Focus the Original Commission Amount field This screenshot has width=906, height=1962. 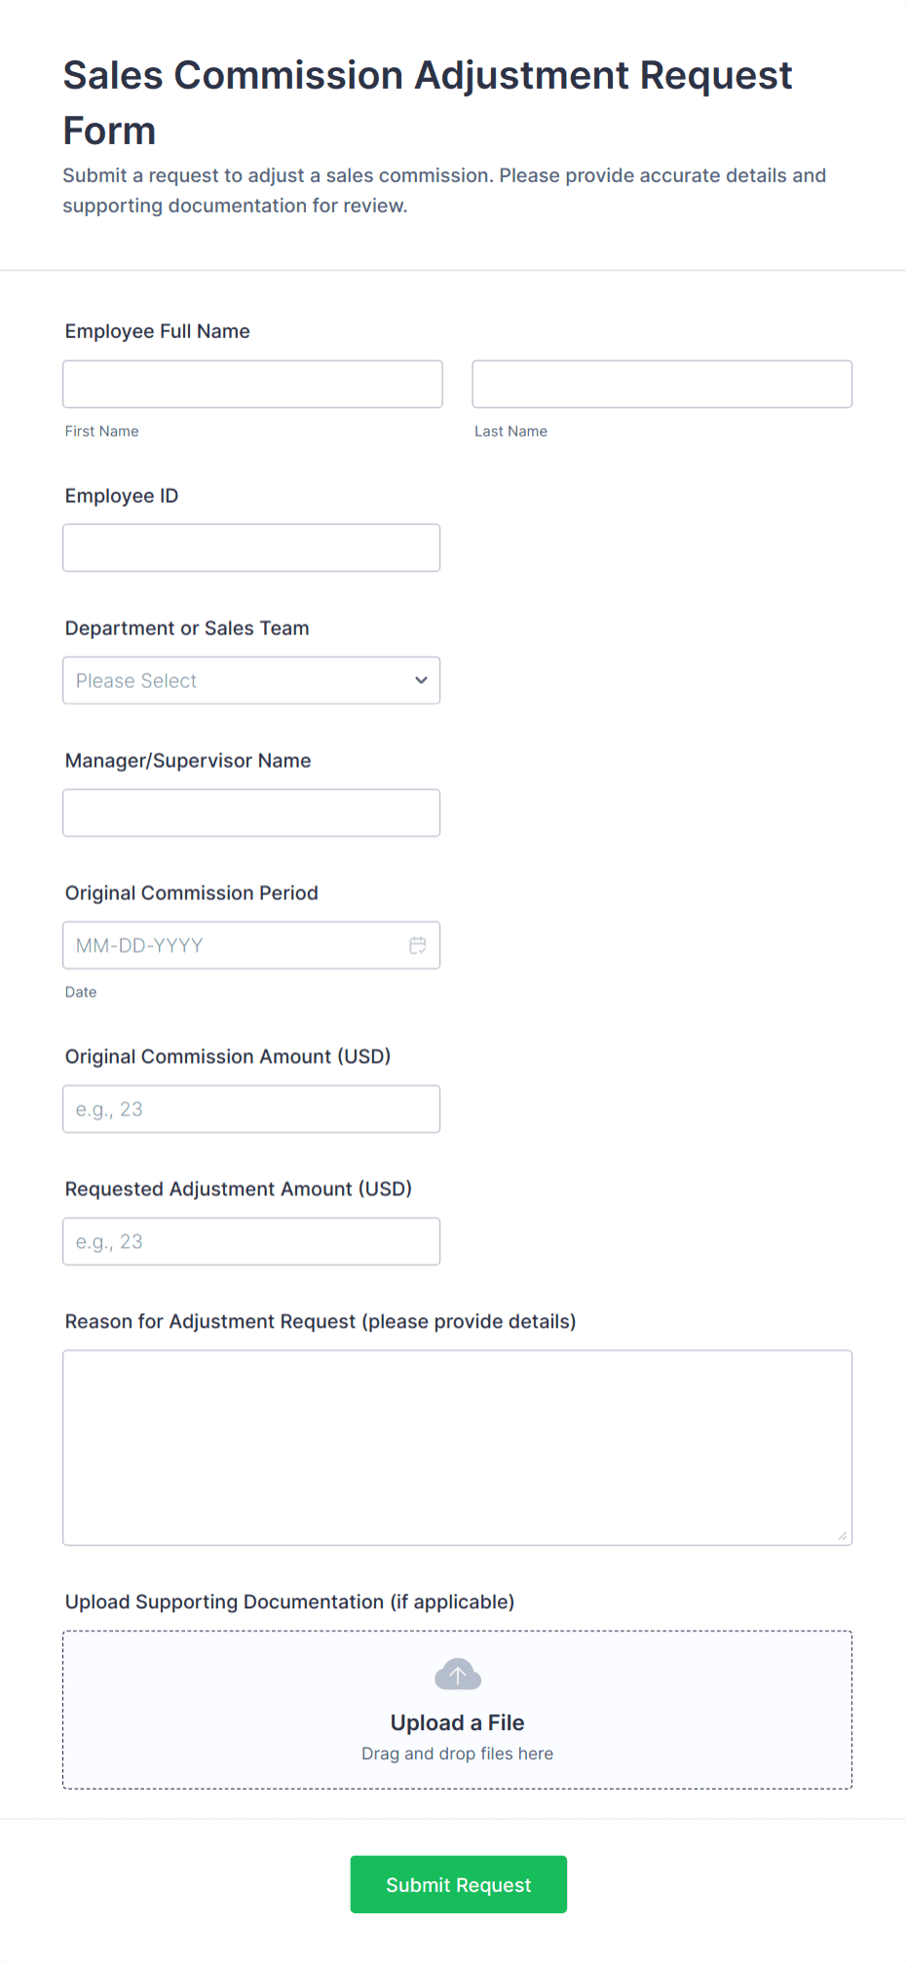251,1108
